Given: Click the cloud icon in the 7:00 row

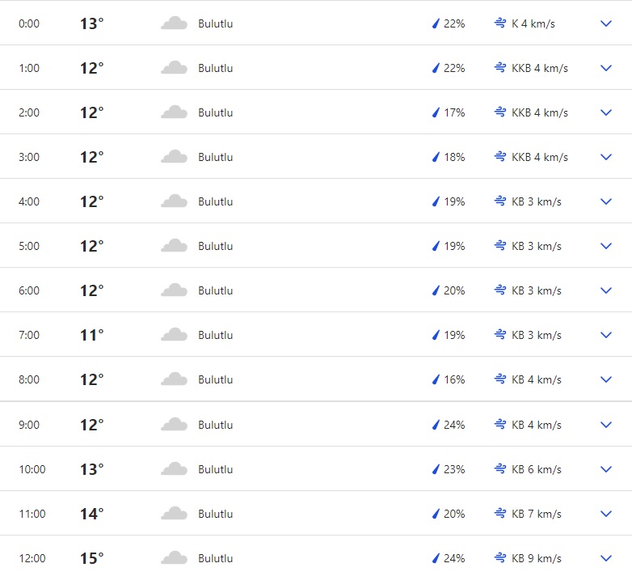Looking at the screenshot, I should [174, 335].
